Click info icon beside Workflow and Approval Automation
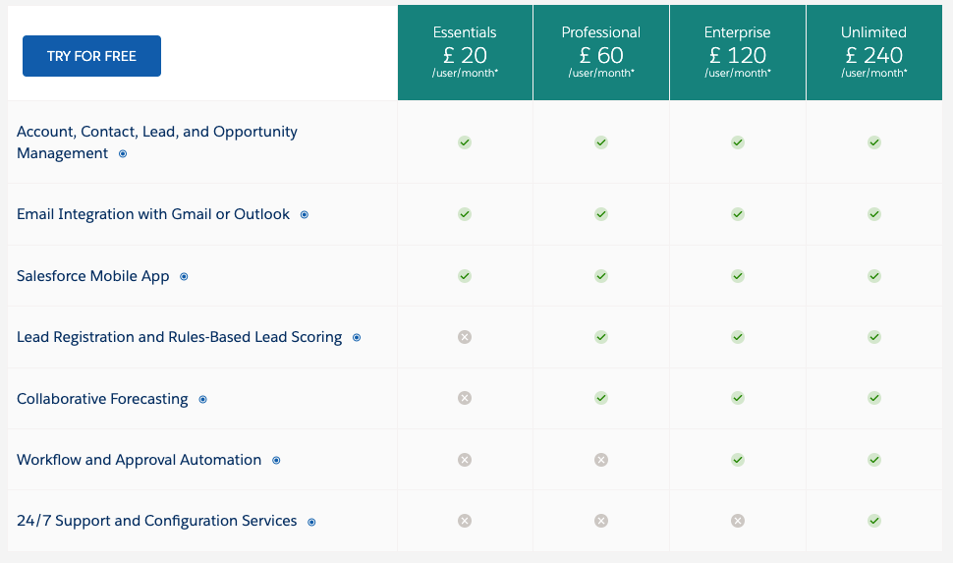This screenshot has width=953, height=563. (276, 461)
